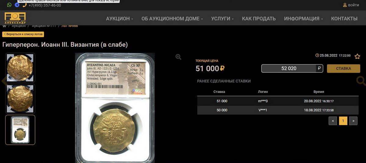The width and height of the screenshot is (366, 163).
Task: Expand the УСЛУГИ dropdown menu
Action: point(222,19)
